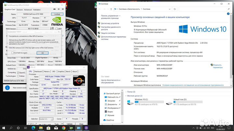The image size is (234, 131).
Task: Click the breadcrumb chevron after Система и безопасность
Action: pyautogui.click(x=141, y=9)
